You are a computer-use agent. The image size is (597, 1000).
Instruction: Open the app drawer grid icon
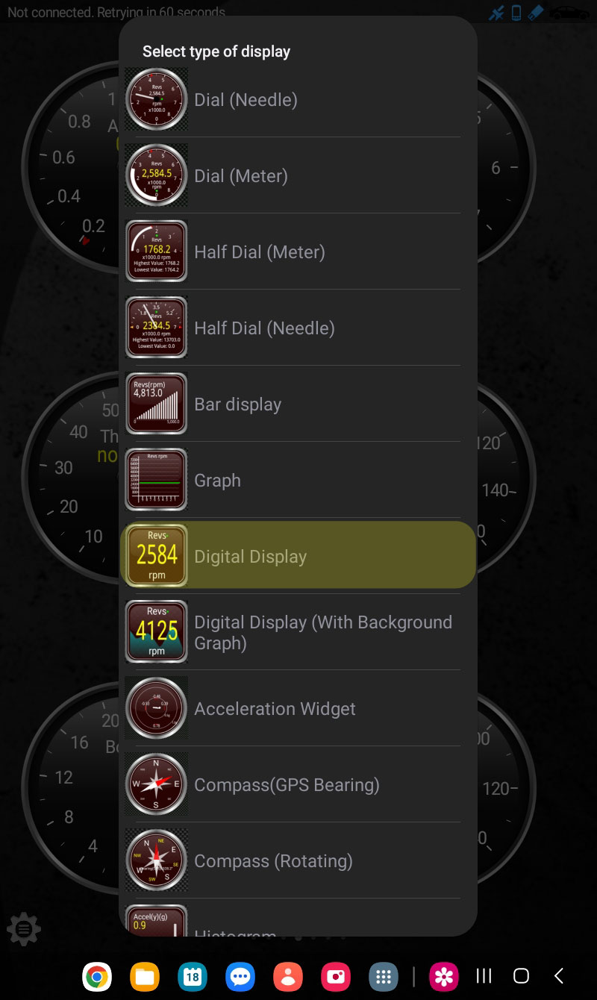(384, 976)
